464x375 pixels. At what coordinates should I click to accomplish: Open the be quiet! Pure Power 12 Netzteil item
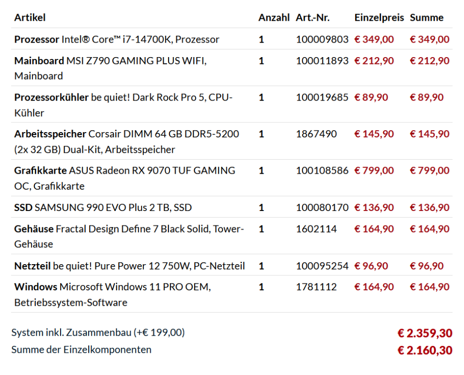129,266
